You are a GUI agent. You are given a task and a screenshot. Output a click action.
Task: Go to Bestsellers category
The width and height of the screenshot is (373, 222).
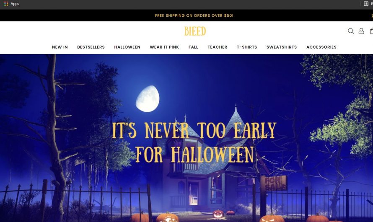(91, 47)
